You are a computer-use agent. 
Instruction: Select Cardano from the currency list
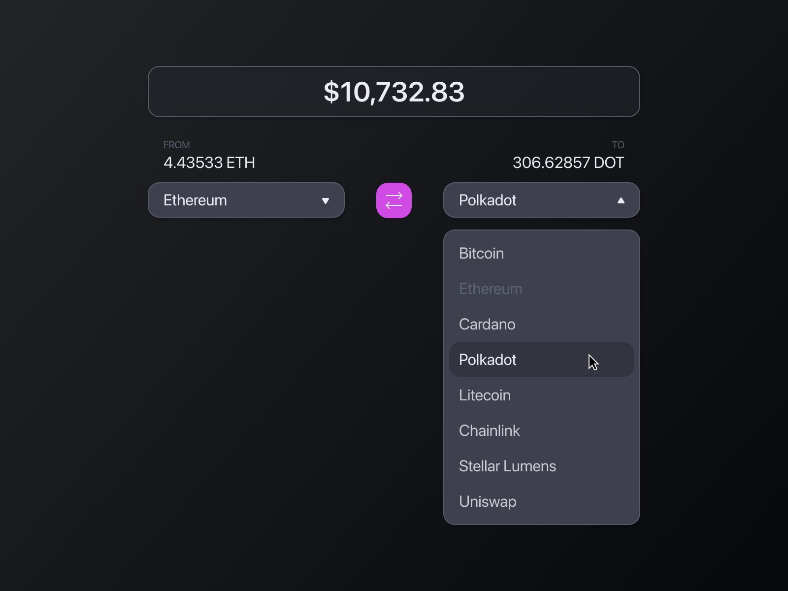(487, 324)
